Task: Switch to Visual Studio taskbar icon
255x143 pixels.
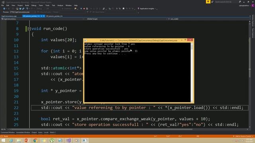Action: point(68,140)
